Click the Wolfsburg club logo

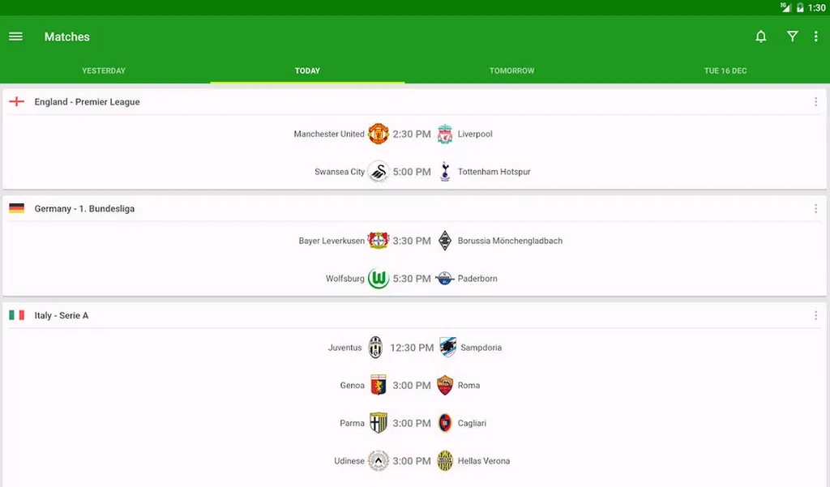point(378,279)
